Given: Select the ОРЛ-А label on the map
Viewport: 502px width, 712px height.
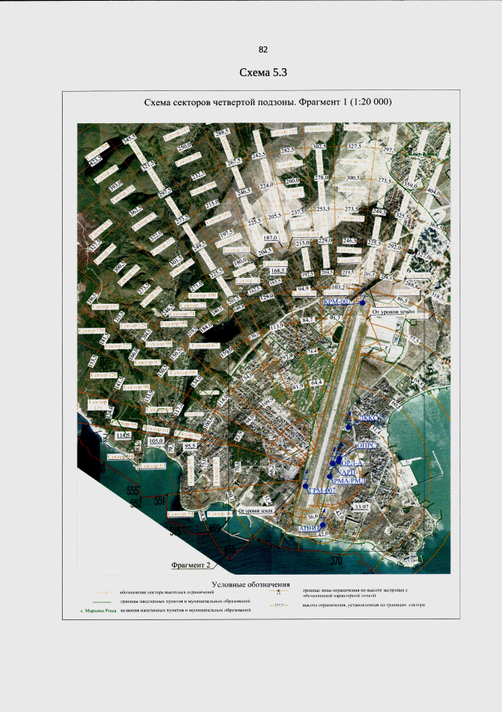Looking at the screenshot, I should coord(353,462).
